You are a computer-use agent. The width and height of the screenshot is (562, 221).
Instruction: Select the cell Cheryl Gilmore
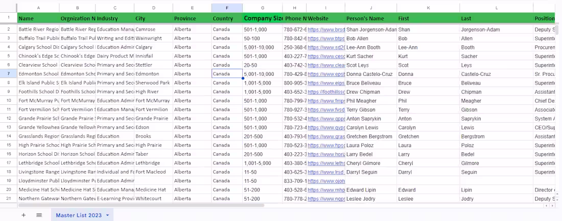[x=371, y=163]
